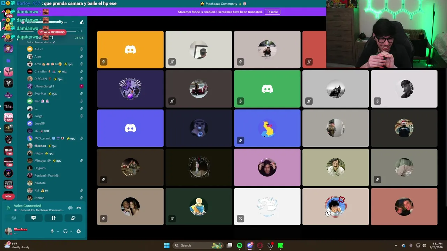The height and width of the screenshot is (251, 447).
Task: Open Spotify from the taskbar
Action: click(x=240, y=245)
